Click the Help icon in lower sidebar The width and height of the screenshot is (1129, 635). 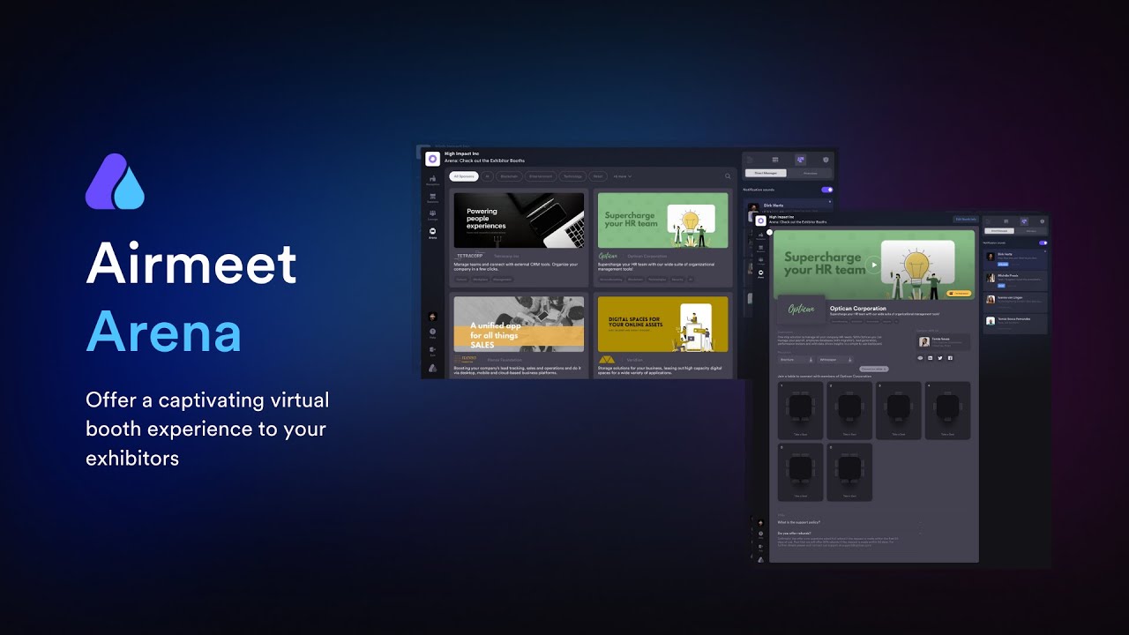pos(432,333)
